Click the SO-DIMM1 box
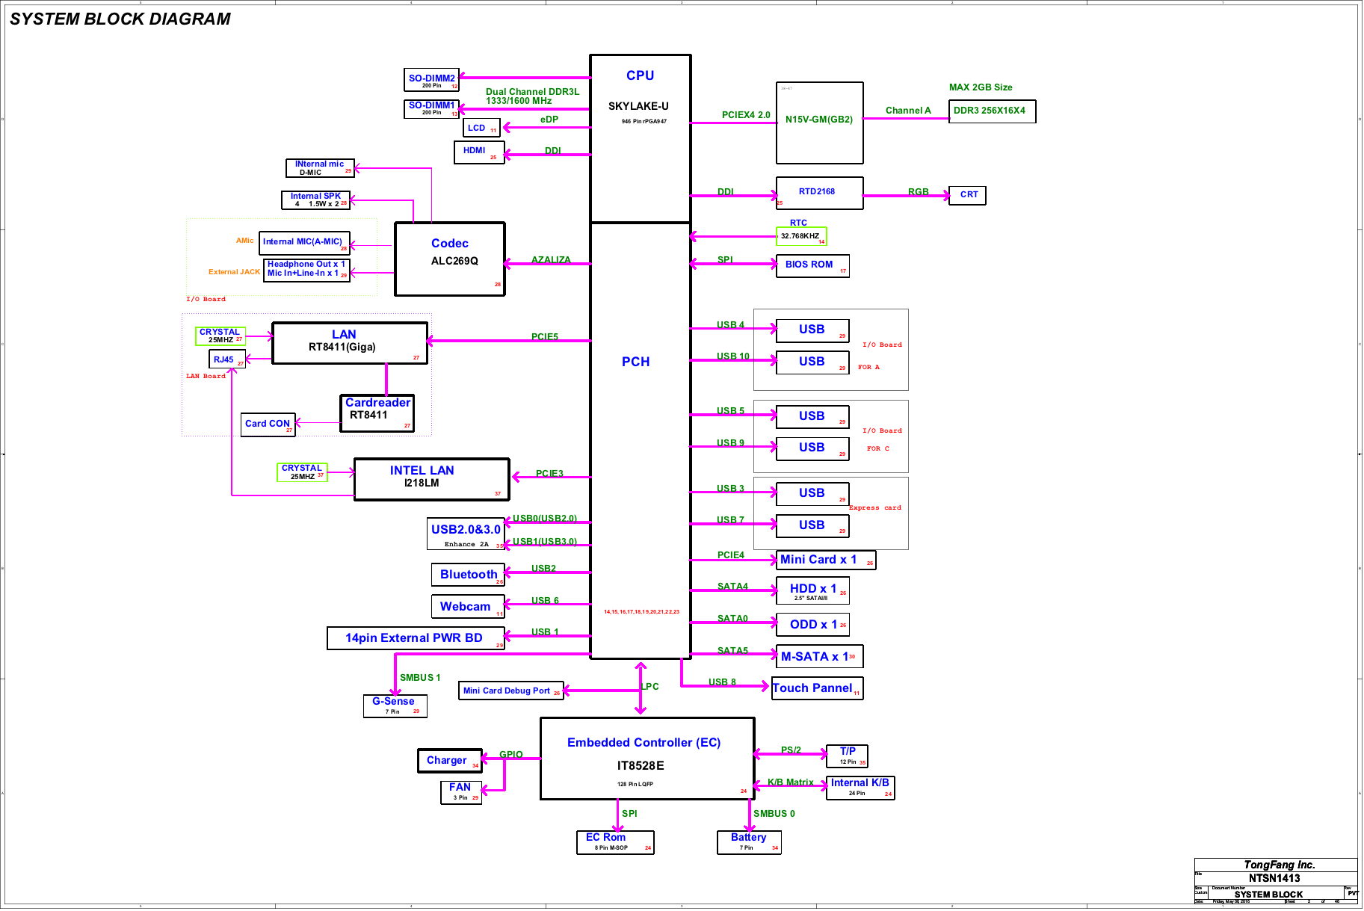The height and width of the screenshot is (911, 1364). pyautogui.click(x=431, y=108)
